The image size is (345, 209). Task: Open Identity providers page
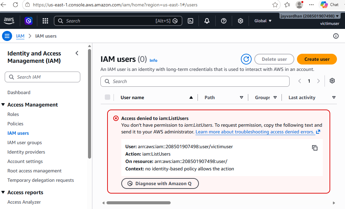pos(26,152)
